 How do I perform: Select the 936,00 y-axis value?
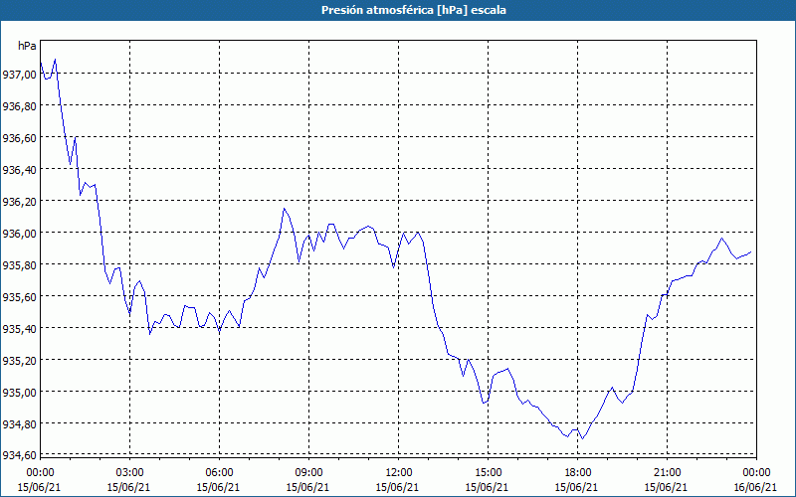pos(19,234)
